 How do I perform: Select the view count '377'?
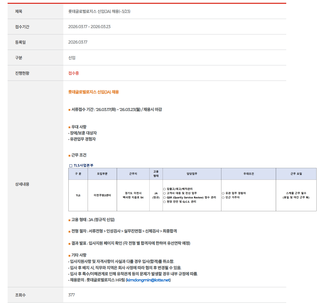tap(71, 295)
